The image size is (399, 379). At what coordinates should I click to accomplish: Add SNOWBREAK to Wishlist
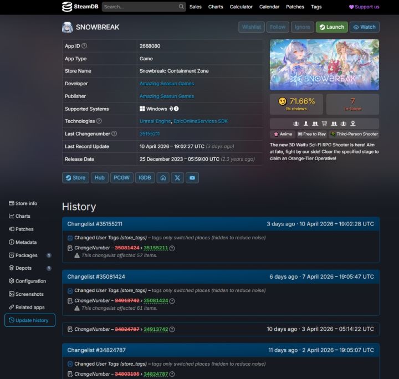click(x=252, y=27)
